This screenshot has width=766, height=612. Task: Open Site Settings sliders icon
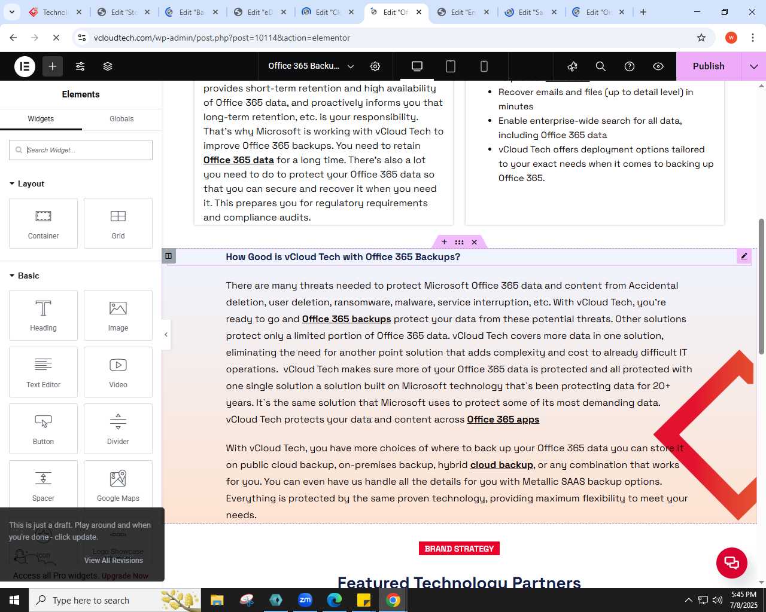pos(80,66)
